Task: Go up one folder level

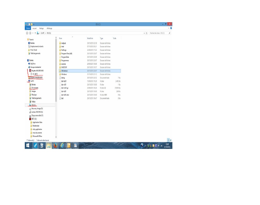Action: (x=35, y=33)
